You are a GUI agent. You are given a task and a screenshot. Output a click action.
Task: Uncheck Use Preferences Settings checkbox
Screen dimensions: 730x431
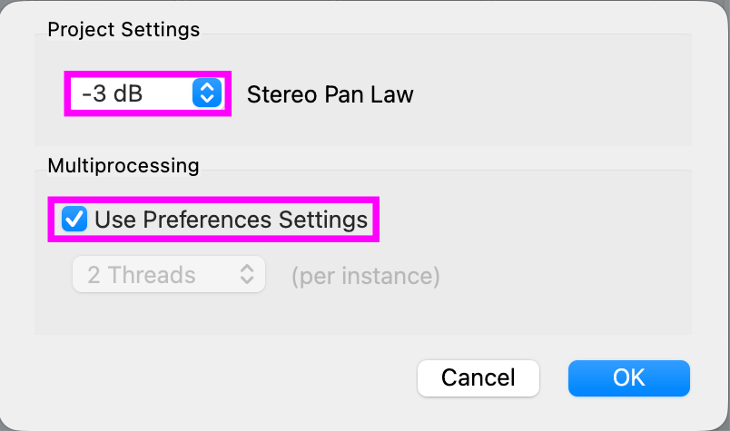(74, 220)
